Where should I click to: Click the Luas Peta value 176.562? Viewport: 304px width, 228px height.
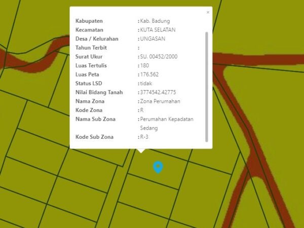149,74
